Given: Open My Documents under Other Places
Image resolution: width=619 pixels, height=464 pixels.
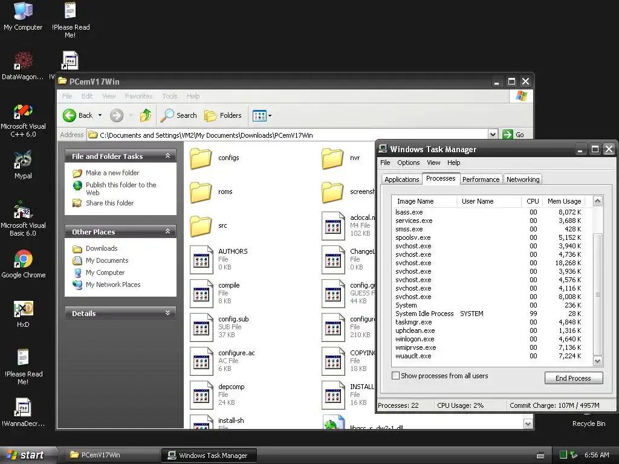Looking at the screenshot, I should (x=107, y=260).
